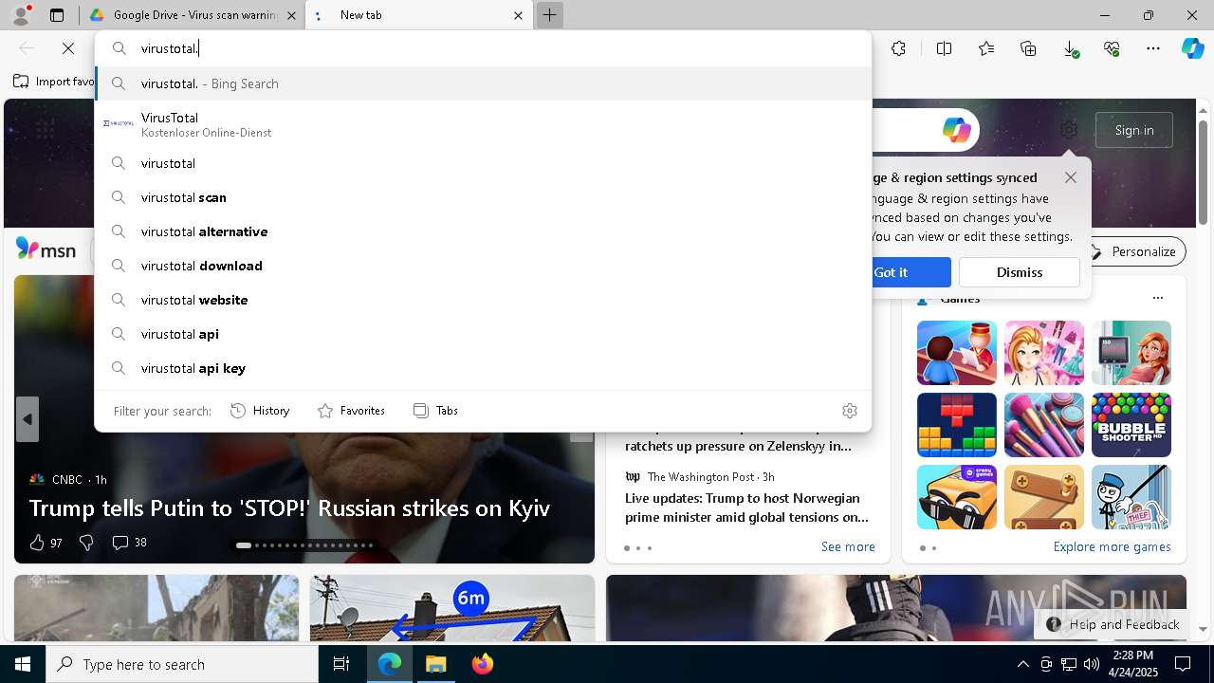Go to previous news slide arrow
Screen dimensions: 1214x683
coord(28,419)
